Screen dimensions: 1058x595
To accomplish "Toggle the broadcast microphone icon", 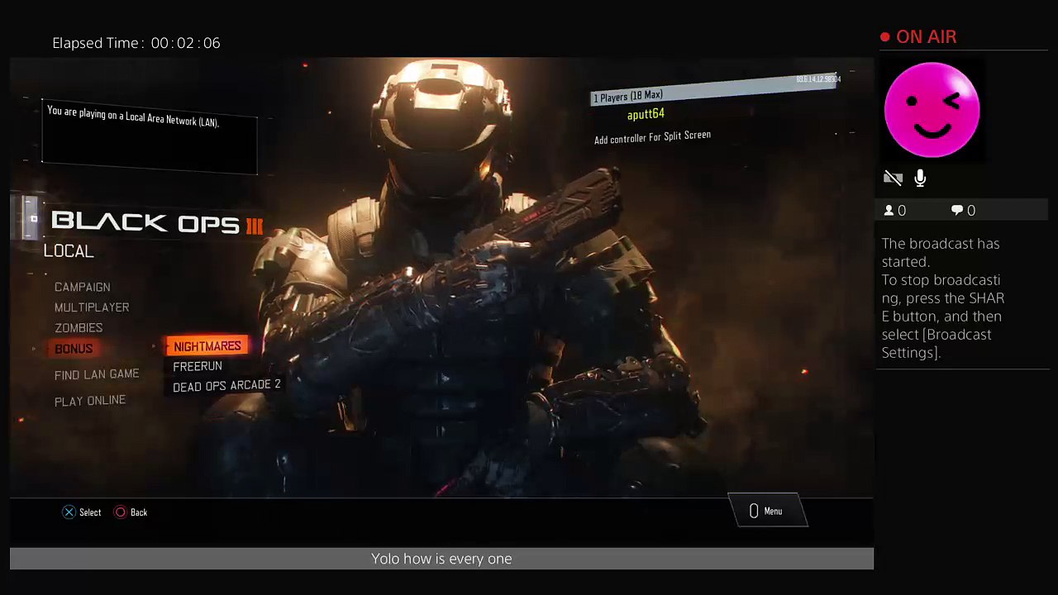I will point(920,178).
